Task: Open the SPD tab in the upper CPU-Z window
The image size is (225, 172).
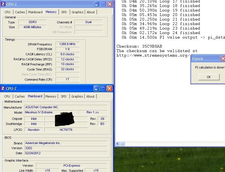Action: pos(64,12)
